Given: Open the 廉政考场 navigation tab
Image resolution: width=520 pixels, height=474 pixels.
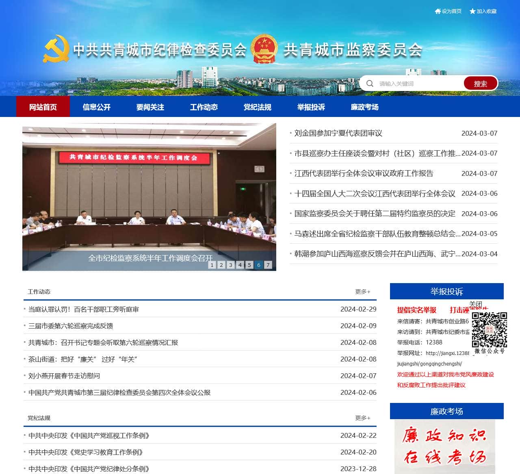Looking at the screenshot, I should point(365,107).
